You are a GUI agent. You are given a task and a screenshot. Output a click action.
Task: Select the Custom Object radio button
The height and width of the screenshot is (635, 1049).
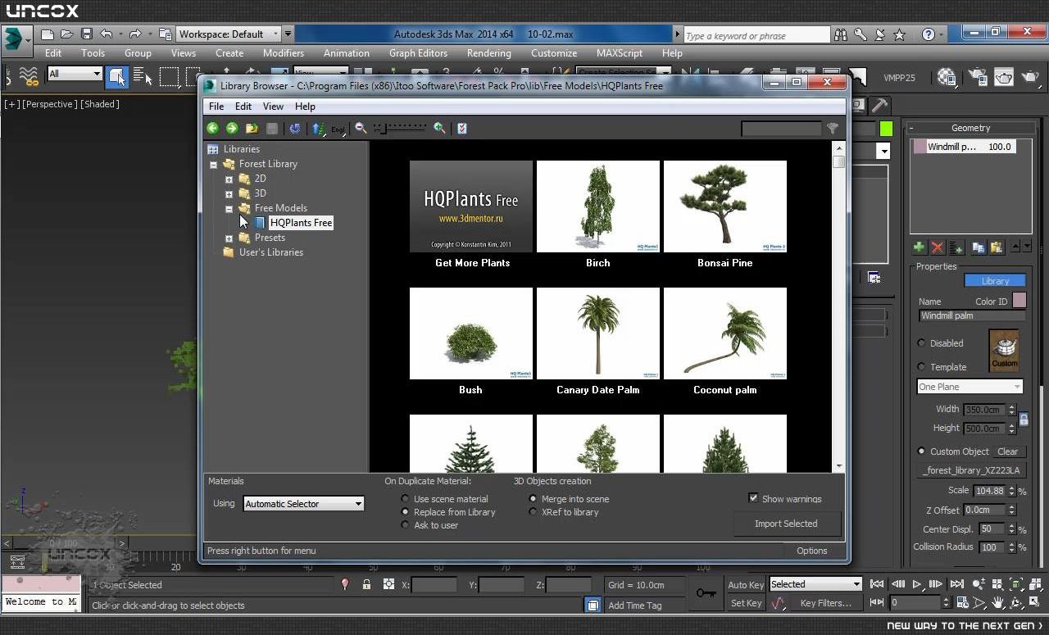[x=921, y=451]
